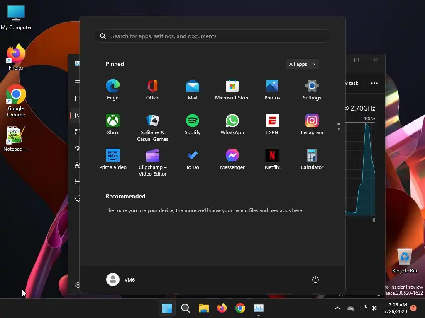
Task: Click Run new task in Task Manager
Action: coord(352,83)
